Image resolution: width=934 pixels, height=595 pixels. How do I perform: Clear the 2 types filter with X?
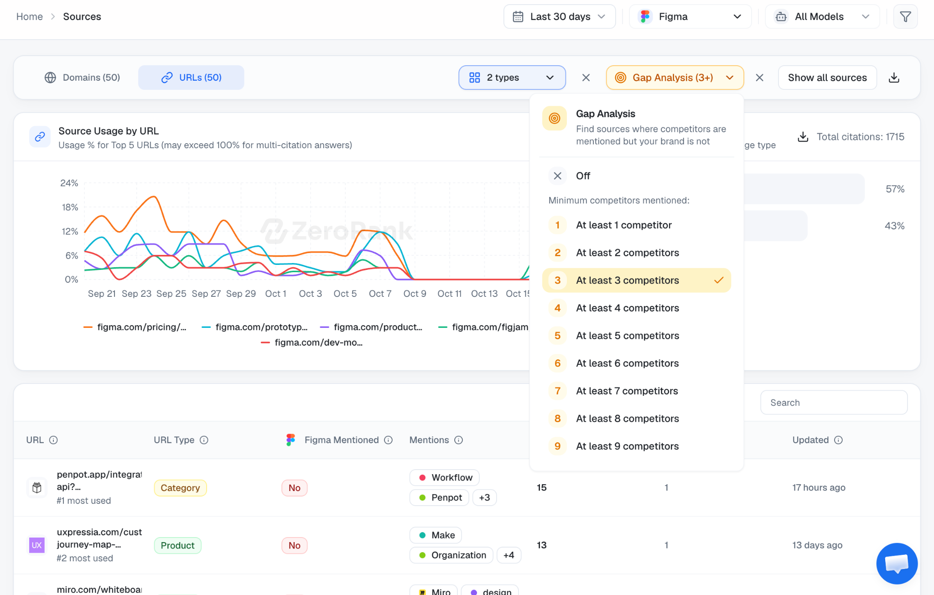(x=586, y=78)
